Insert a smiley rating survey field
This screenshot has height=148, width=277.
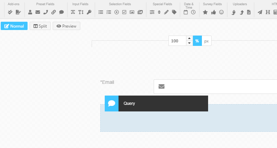click(221, 12)
